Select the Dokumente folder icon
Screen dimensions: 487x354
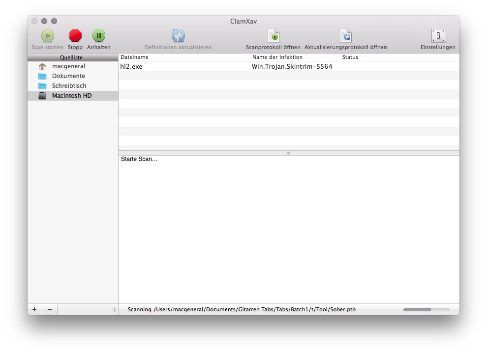click(42, 76)
